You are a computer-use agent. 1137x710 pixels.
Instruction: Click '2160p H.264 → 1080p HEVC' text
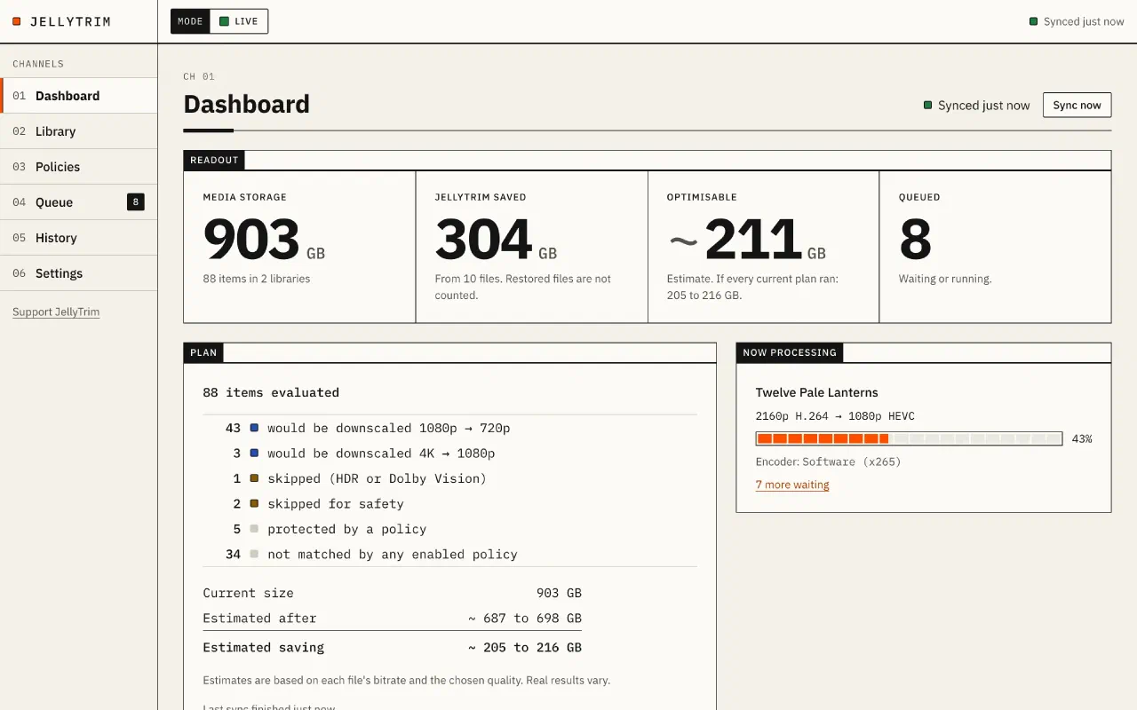coord(835,416)
